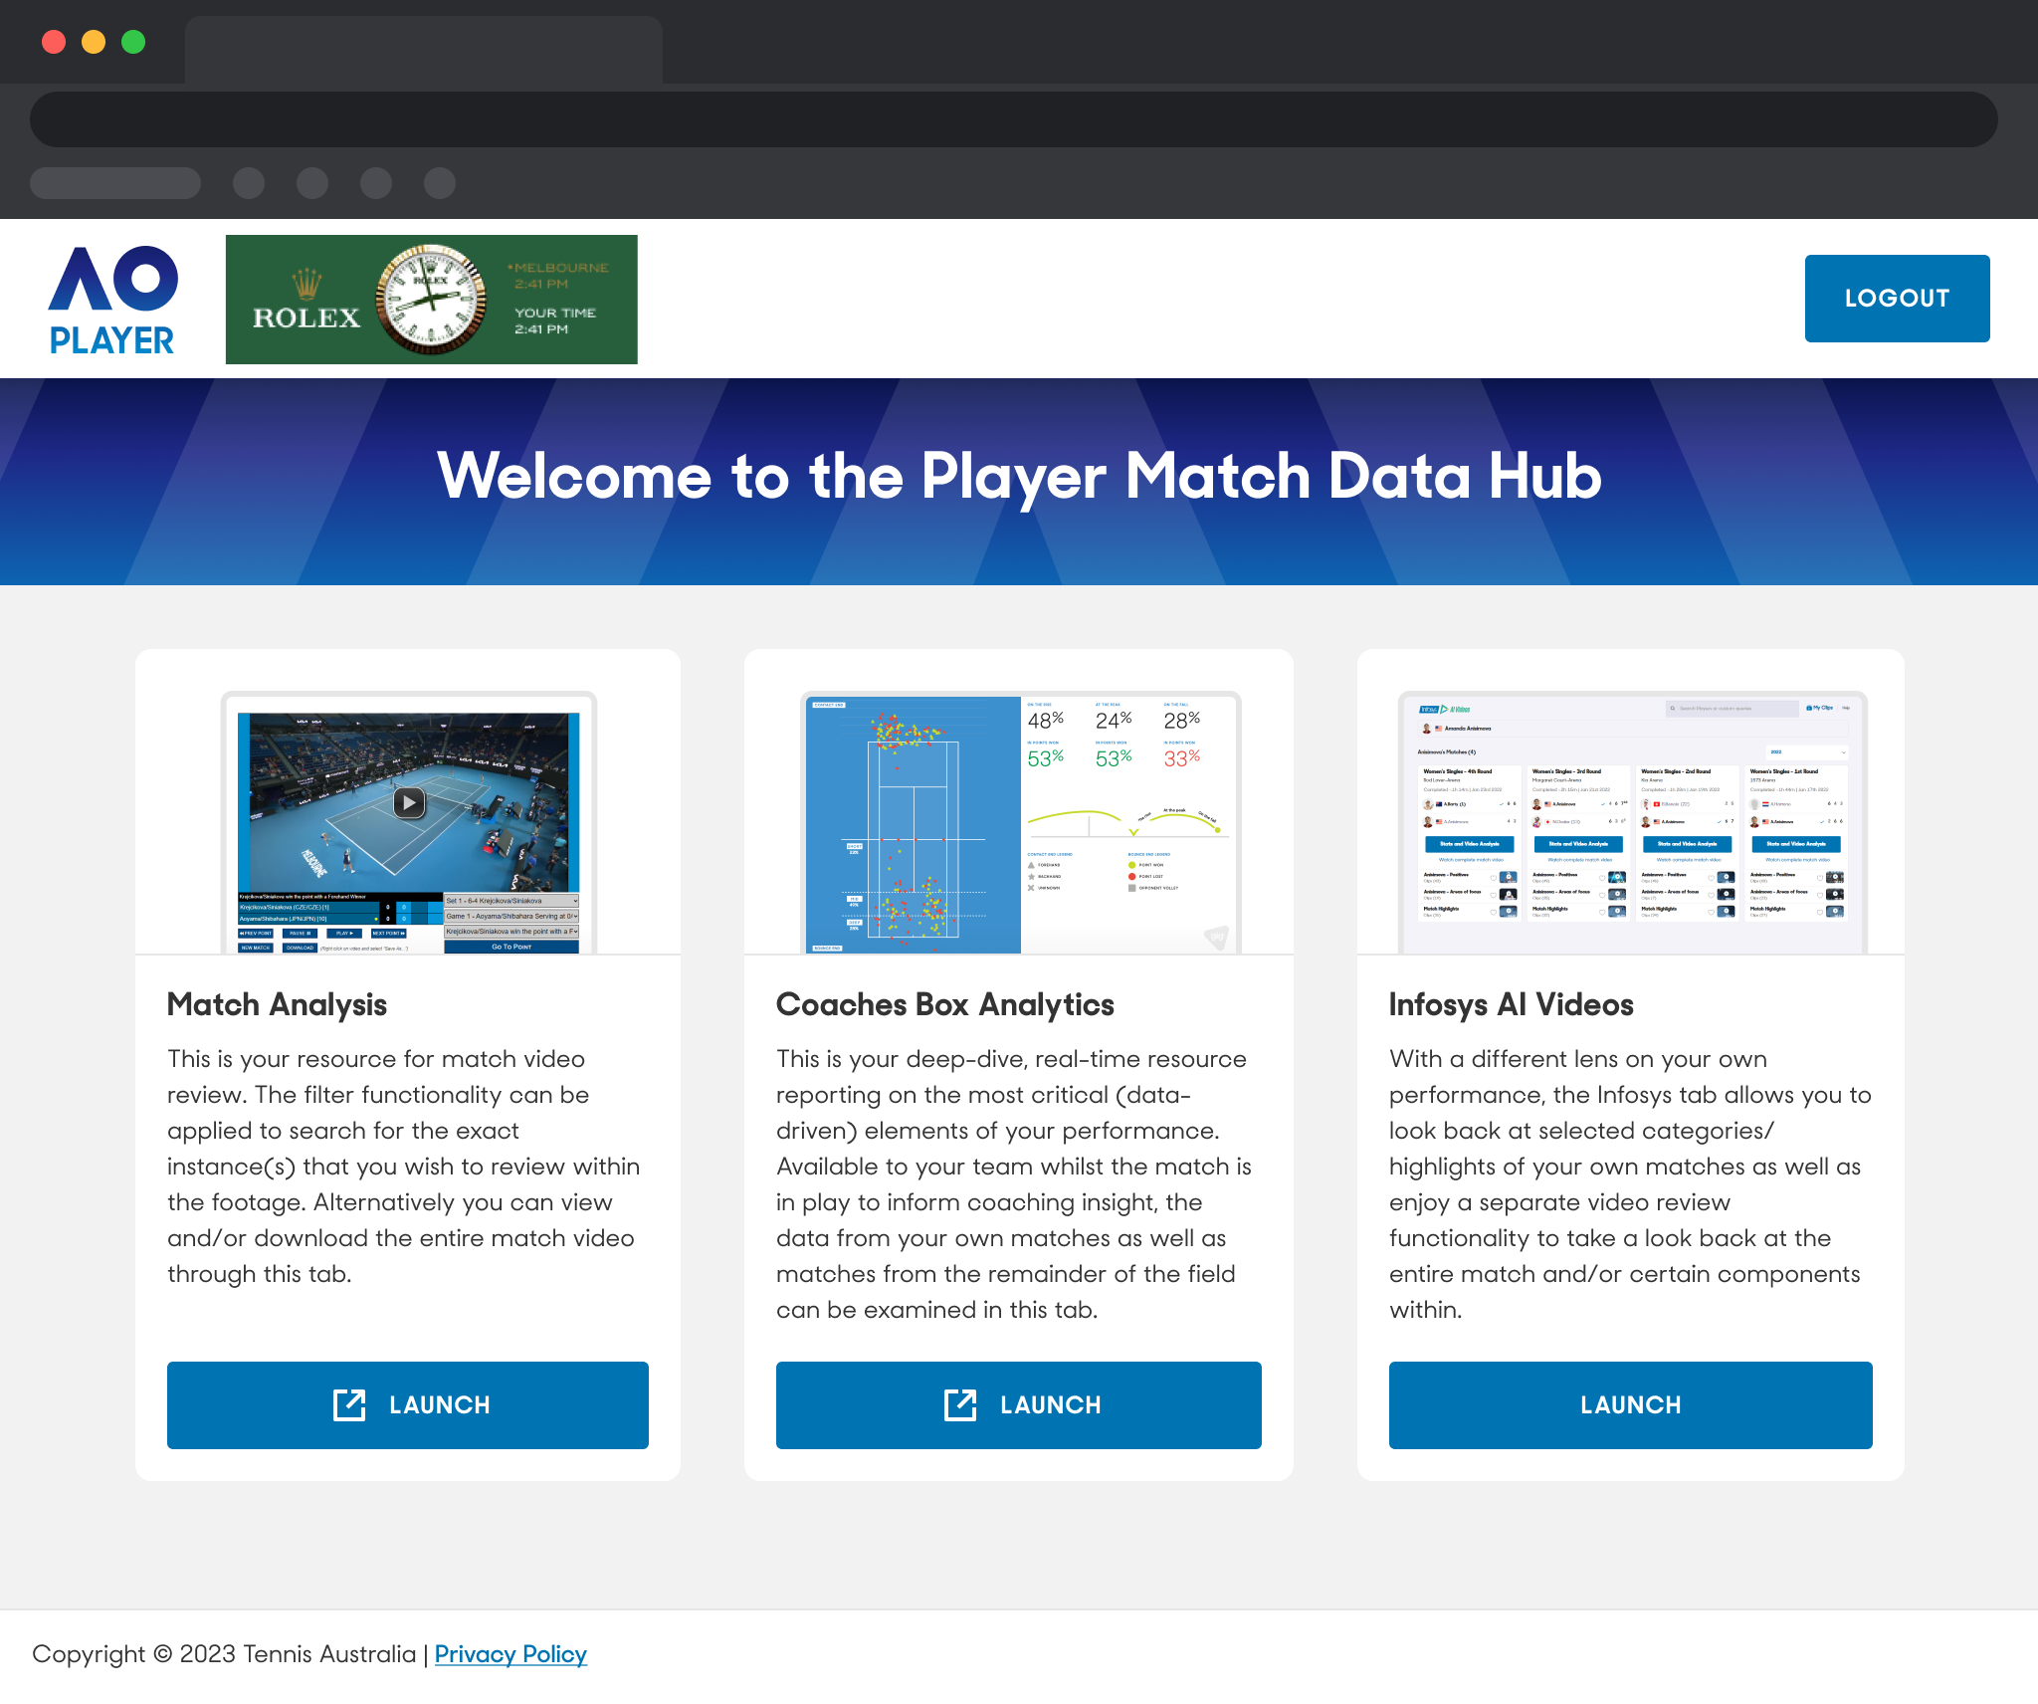Click the Infosys AI Videos heading
The height and width of the screenshot is (1704, 2038).
click(1511, 1004)
